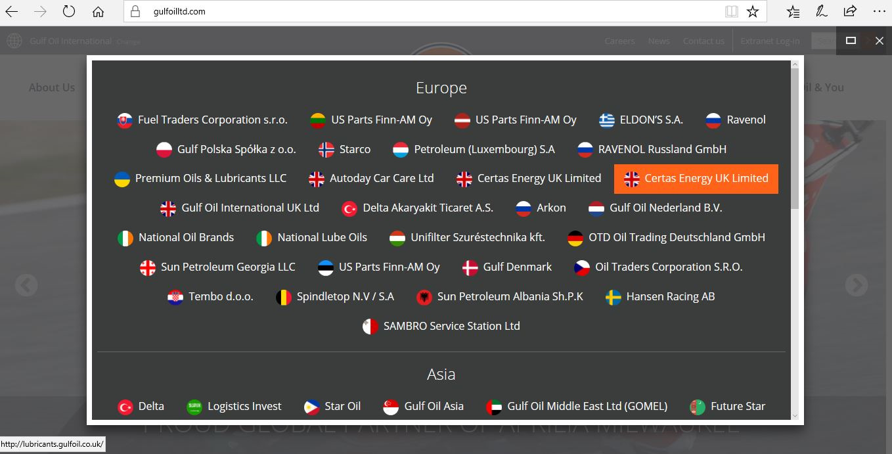Click the Slovakia flag beside Fuel Traders Corporation
Image resolution: width=892 pixels, height=454 pixels.
click(125, 120)
